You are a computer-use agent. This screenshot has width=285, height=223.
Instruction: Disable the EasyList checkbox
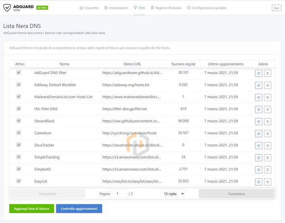click(x=18, y=181)
